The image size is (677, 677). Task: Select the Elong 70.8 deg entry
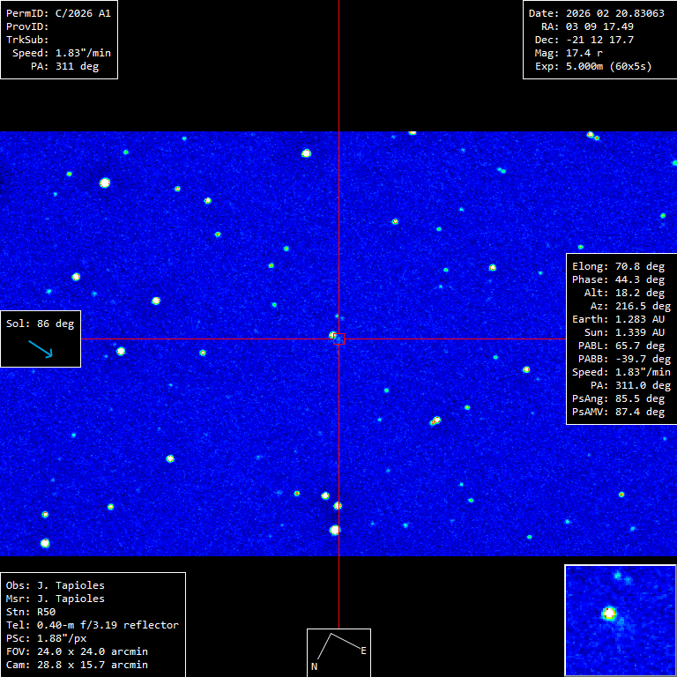618,266
